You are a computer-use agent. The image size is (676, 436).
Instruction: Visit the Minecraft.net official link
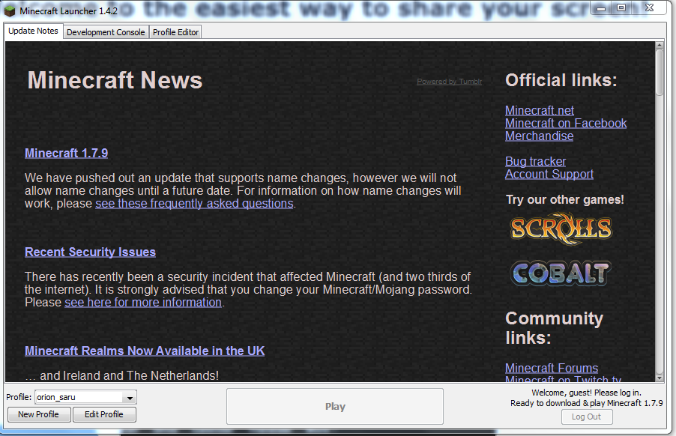pos(540,110)
